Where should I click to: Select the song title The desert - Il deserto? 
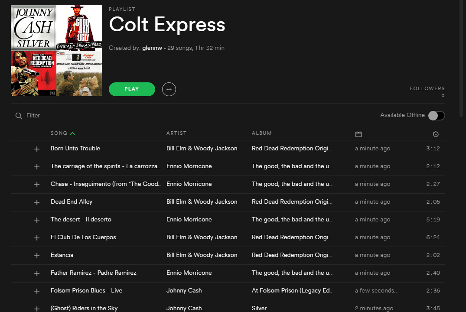[x=81, y=220]
